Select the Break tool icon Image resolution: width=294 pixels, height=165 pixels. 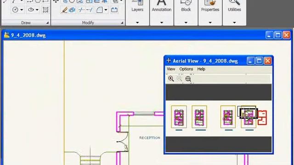point(81,10)
